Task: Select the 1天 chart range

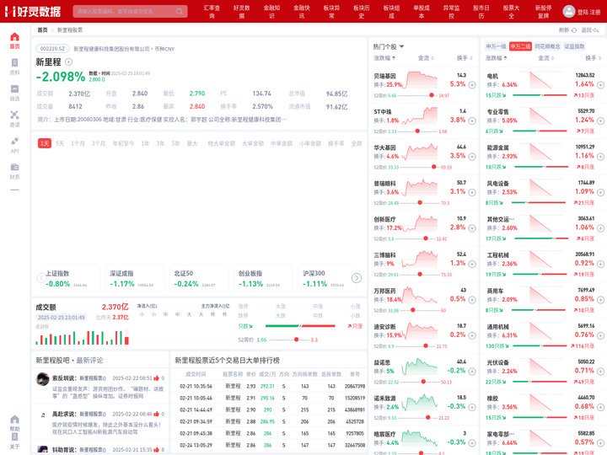Action: (x=45, y=143)
